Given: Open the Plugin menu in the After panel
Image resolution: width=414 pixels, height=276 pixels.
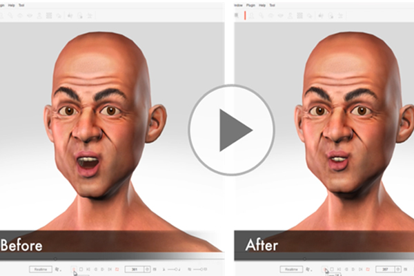Looking at the screenshot, I should click(x=250, y=5).
